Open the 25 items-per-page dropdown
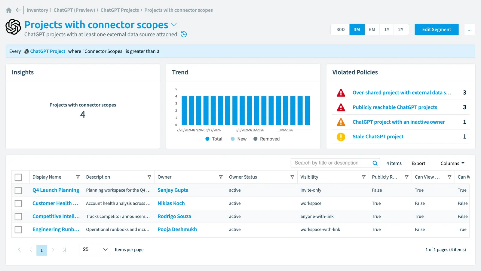The height and width of the screenshot is (271, 481). point(95,250)
